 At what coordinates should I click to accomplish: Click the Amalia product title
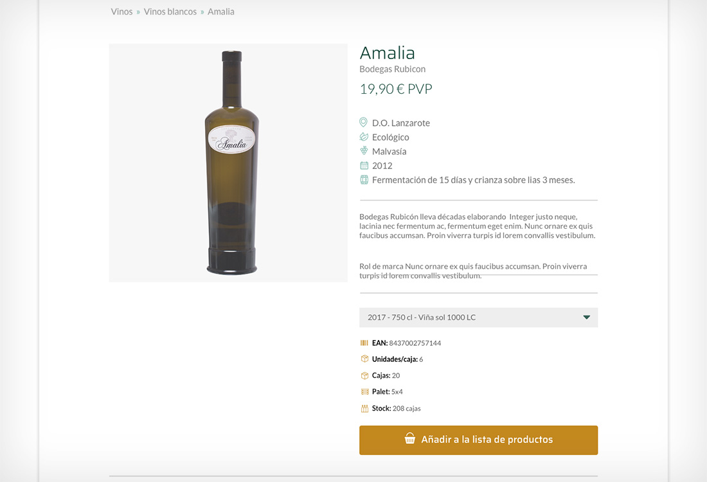click(x=387, y=53)
